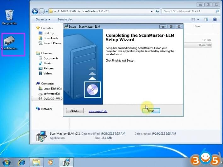Click Finish to exit Setup
Image resolution: width=223 pixels, height=167 pixels.
click(151, 111)
